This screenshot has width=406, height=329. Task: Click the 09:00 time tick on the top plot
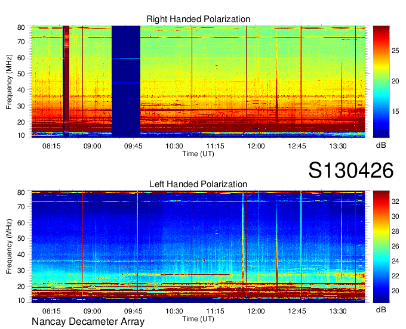click(92, 146)
